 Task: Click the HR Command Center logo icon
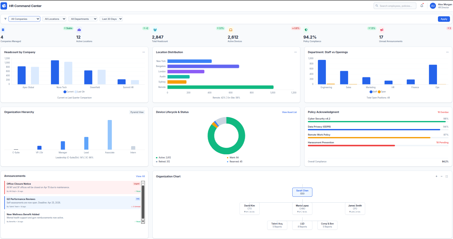point(4,6)
